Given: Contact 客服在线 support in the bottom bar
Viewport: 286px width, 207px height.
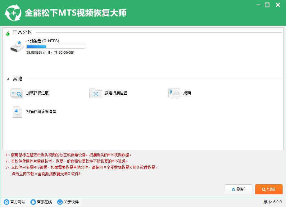Looking at the screenshot, I should pos(41,202).
